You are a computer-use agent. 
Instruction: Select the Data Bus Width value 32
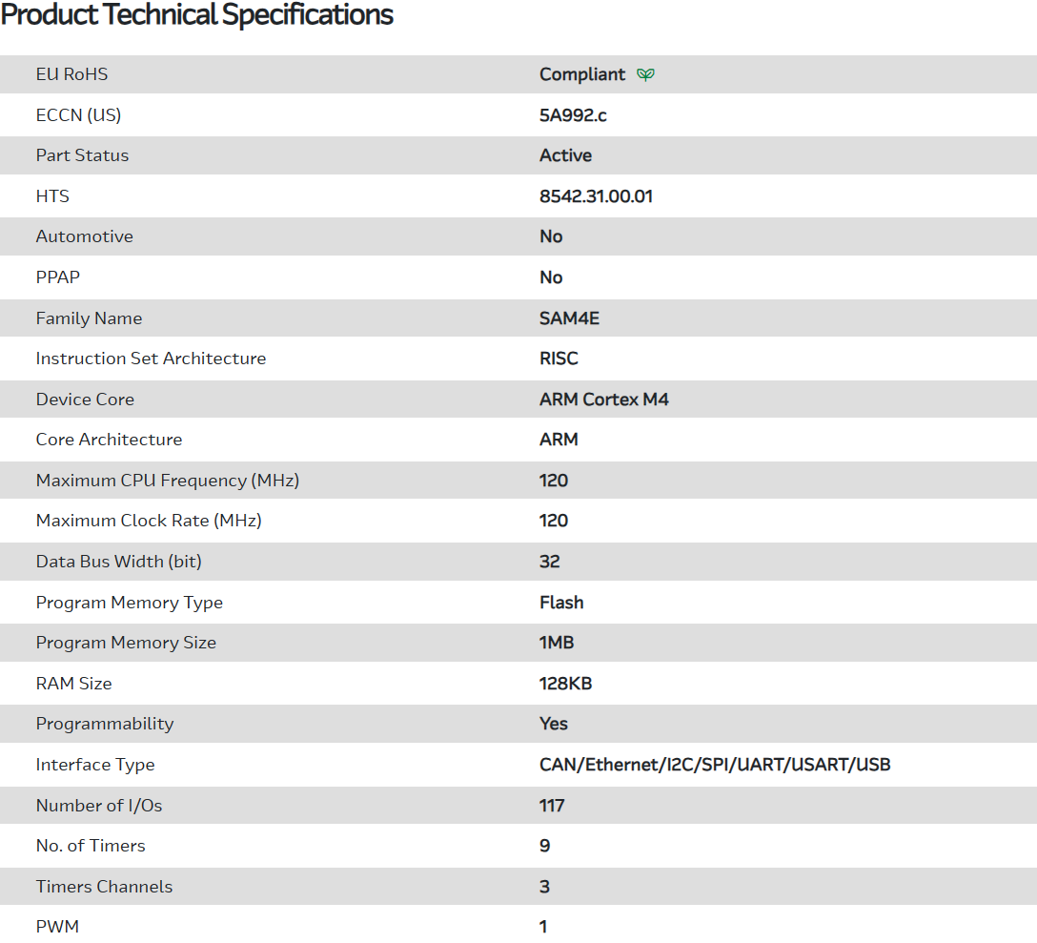point(549,562)
